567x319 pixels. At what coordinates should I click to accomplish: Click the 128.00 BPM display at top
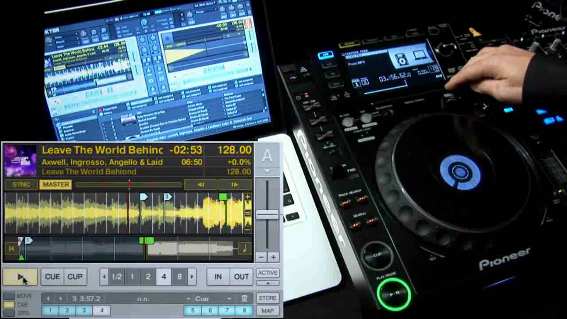coord(234,150)
